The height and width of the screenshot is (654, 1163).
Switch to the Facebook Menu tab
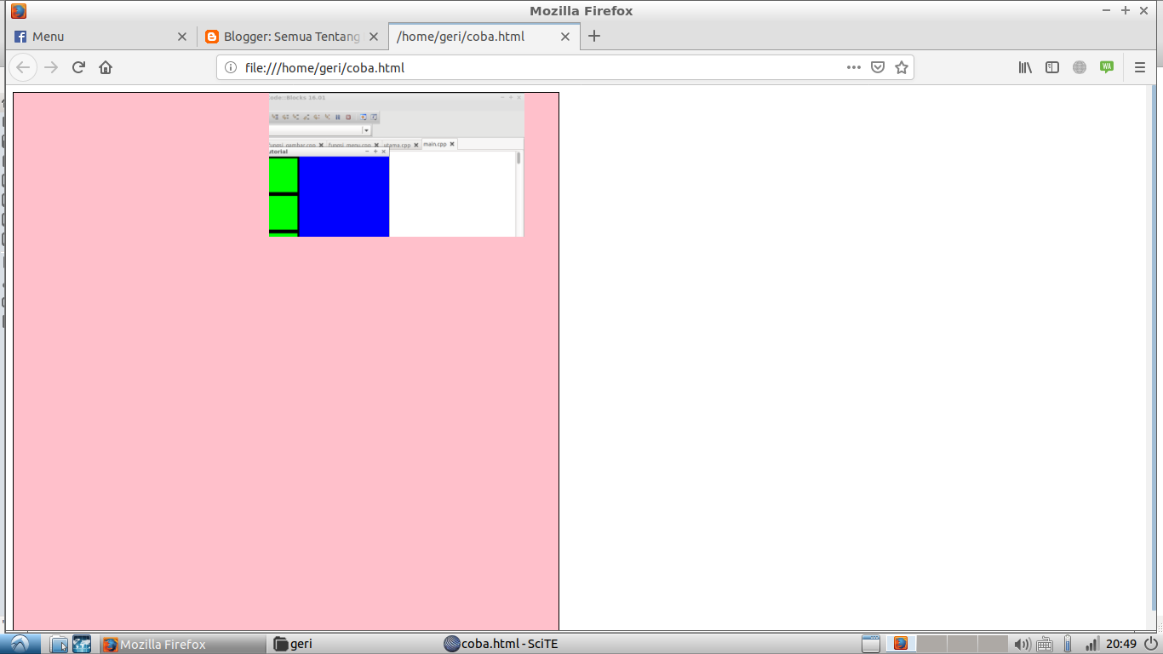click(x=101, y=37)
